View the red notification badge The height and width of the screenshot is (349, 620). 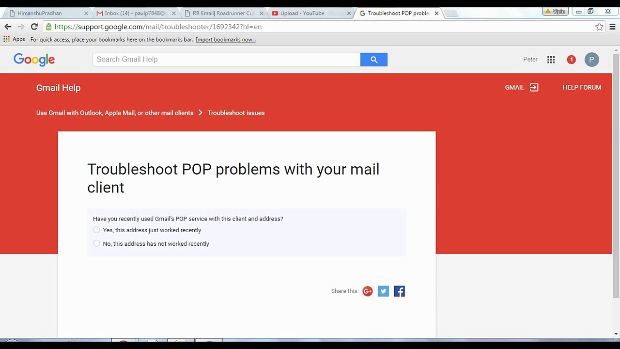pyautogui.click(x=571, y=60)
